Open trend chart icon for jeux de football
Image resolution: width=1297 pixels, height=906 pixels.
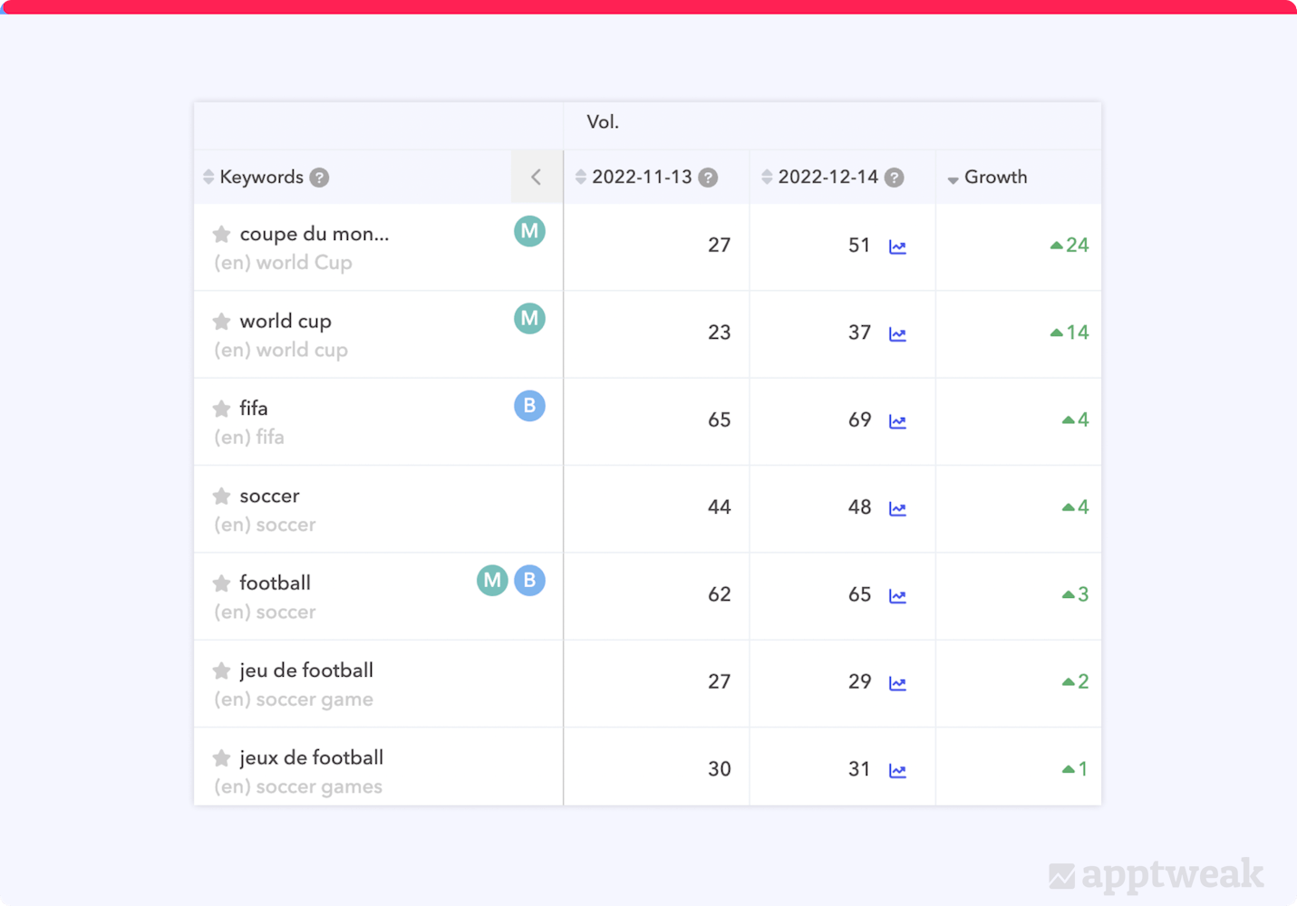(897, 770)
